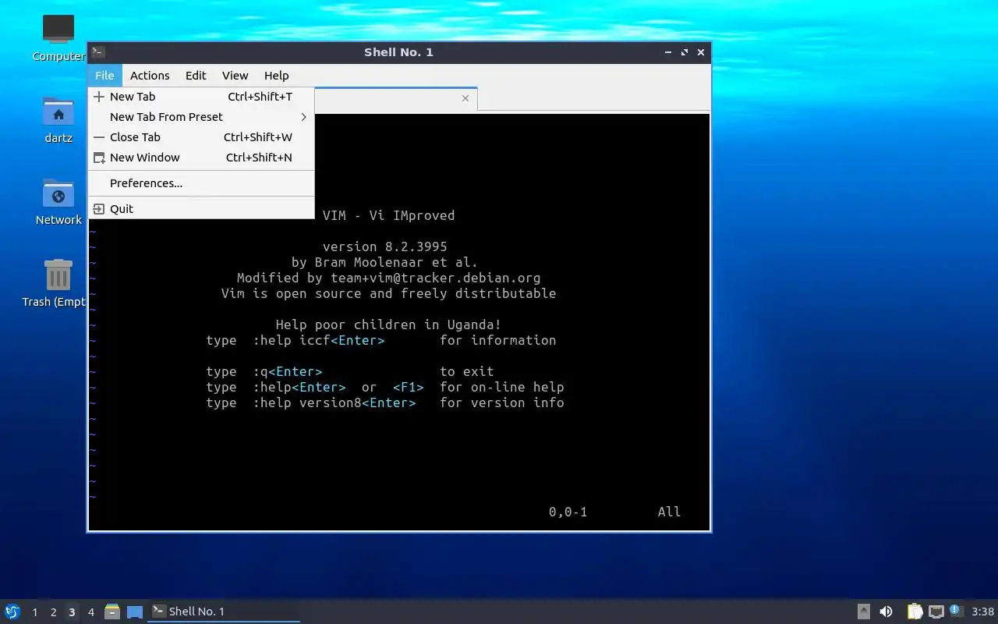
Task: Open the update notification tray icon
Action: (x=957, y=611)
